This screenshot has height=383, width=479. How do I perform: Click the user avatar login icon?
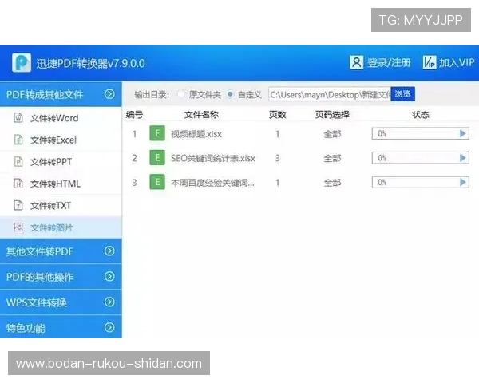point(356,62)
